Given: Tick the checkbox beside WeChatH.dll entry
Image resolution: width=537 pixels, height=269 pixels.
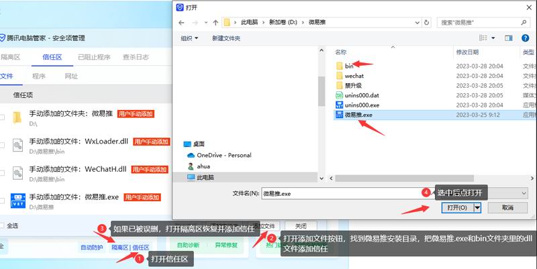Looking at the screenshot, I should 2,172.
